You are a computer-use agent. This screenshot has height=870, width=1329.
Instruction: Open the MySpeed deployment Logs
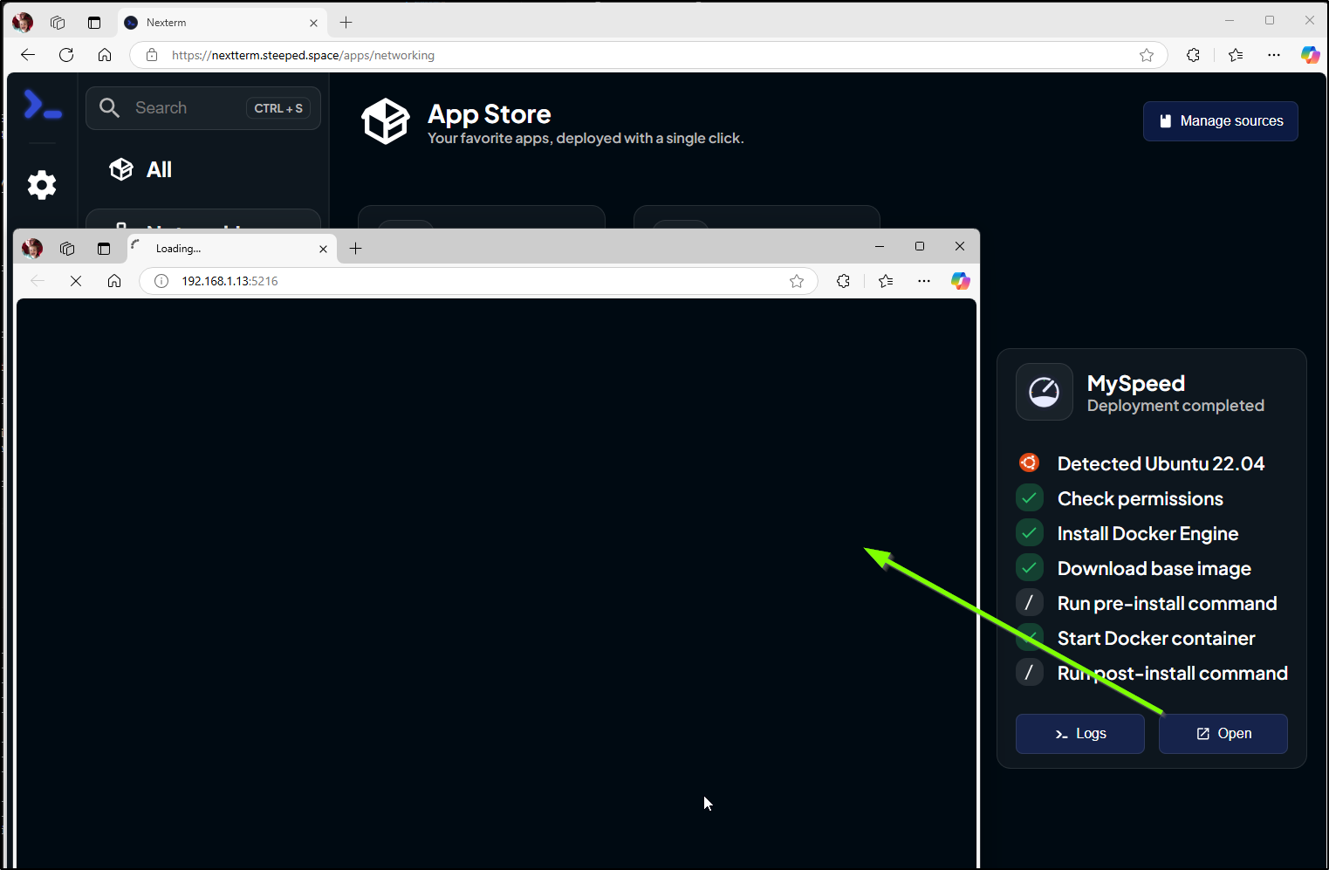tap(1079, 734)
